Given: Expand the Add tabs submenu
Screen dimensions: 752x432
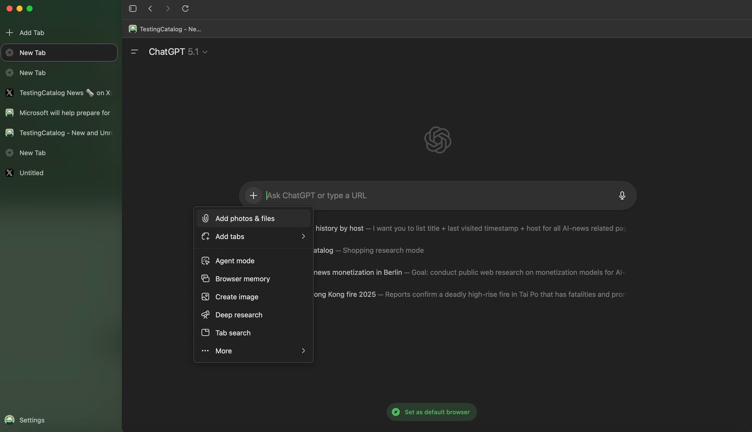Looking at the screenshot, I should [253, 236].
